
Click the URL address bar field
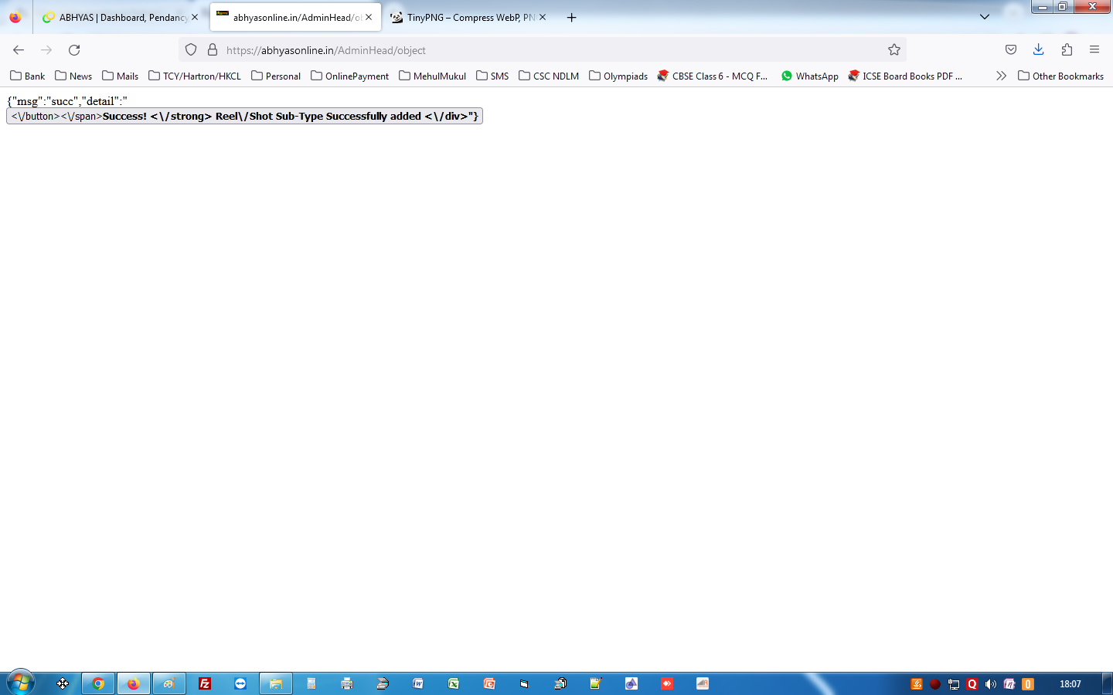[541, 50]
